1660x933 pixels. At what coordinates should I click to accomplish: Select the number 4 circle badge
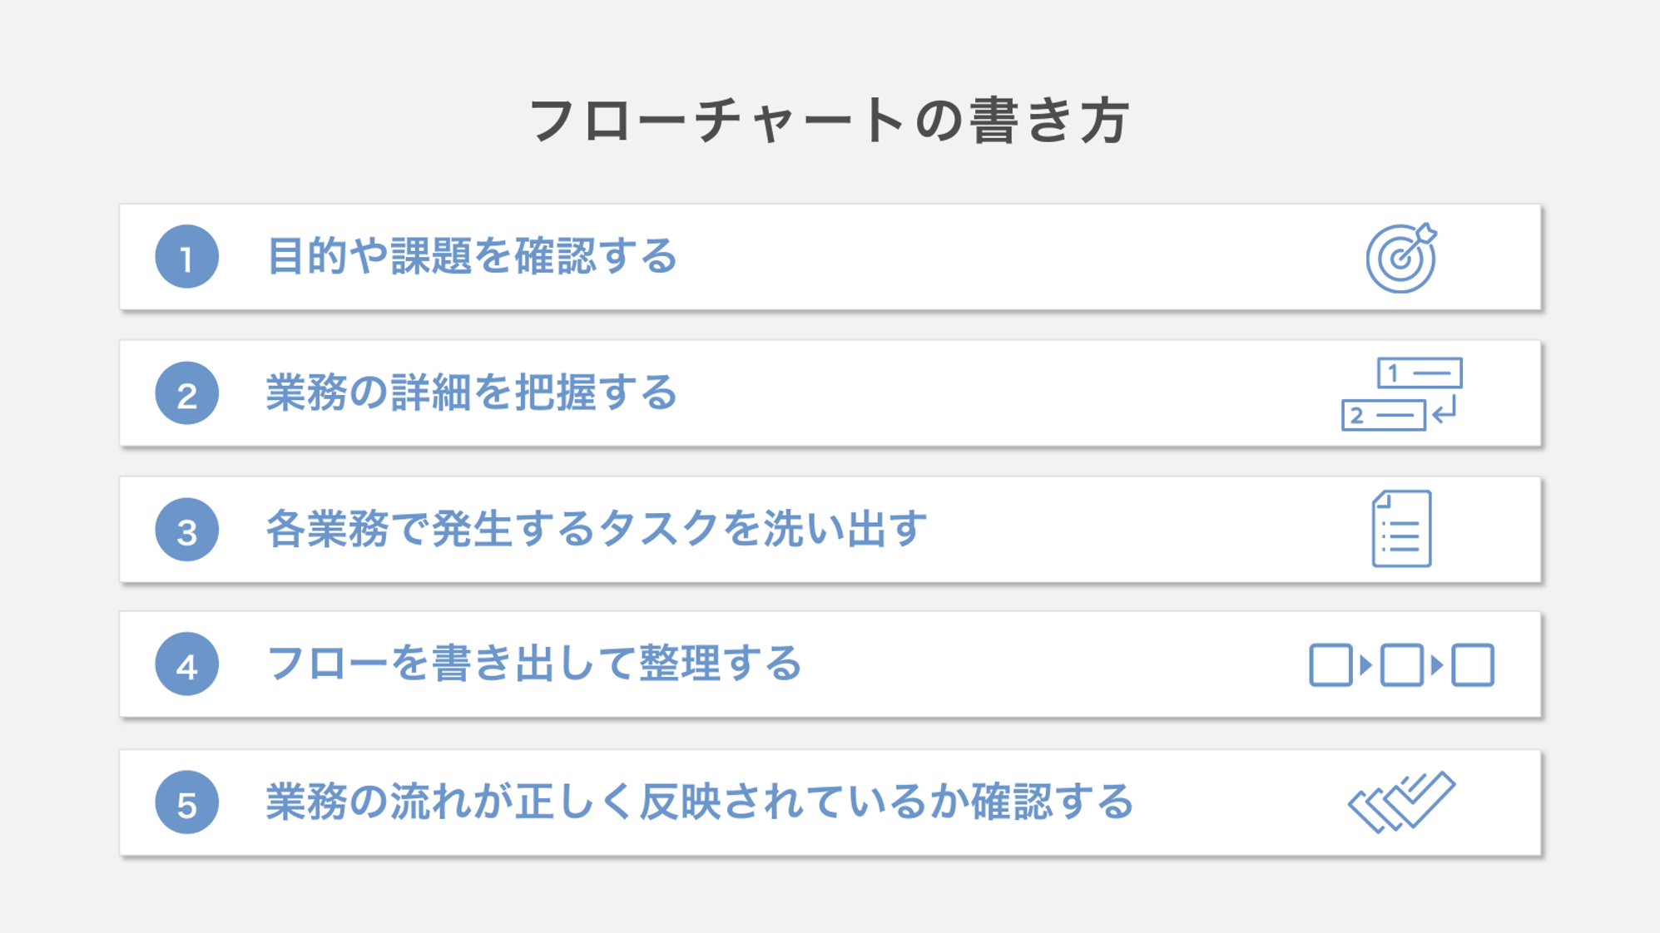pyautogui.click(x=187, y=664)
